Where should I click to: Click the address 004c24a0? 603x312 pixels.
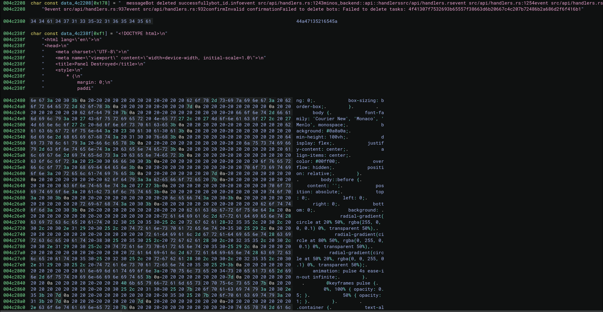(x=14, y=107)
